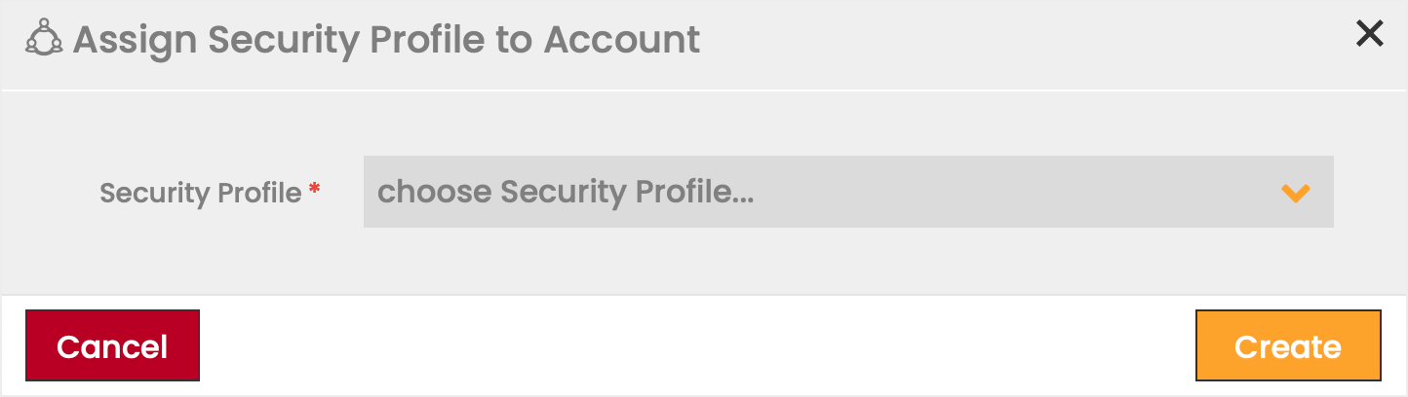Click the empty header bar right of the title
The height and width of the screenshot is (397, 1408).
tap(1024, 40)
